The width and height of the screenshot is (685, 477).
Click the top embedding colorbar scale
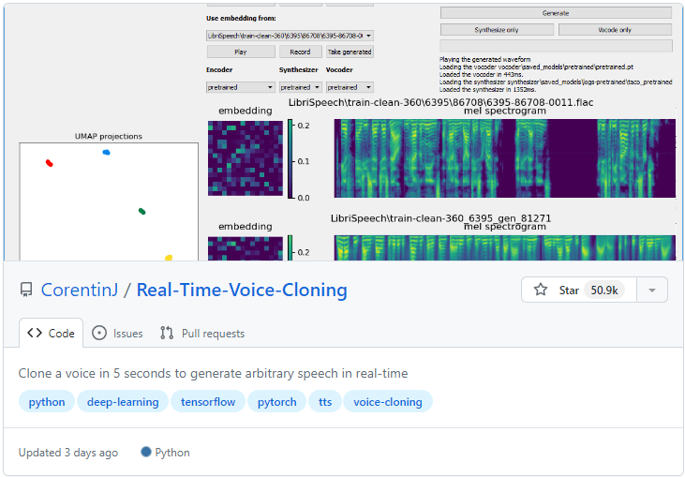(x=290, y=158)
